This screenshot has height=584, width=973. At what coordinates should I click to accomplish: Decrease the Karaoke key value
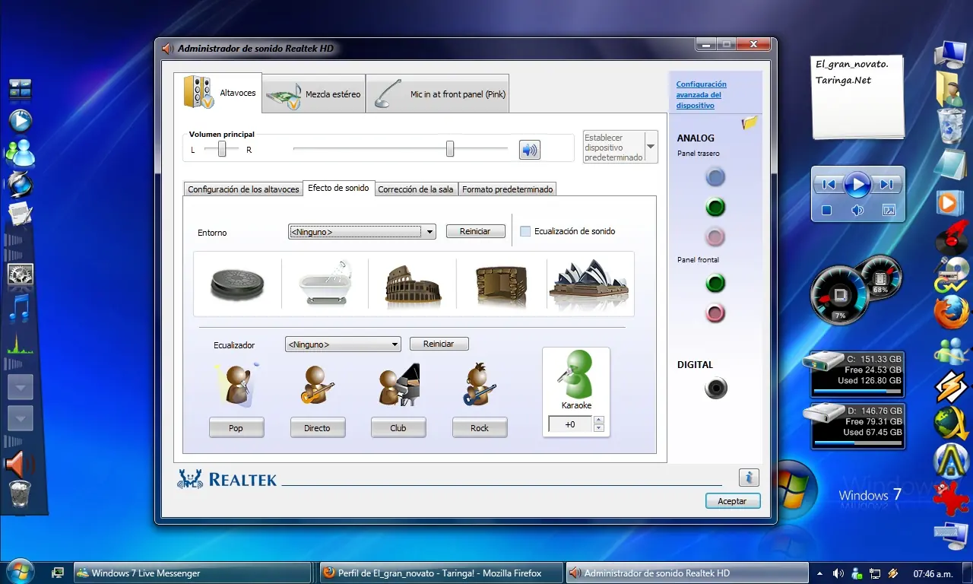click(x=599, y=429)
